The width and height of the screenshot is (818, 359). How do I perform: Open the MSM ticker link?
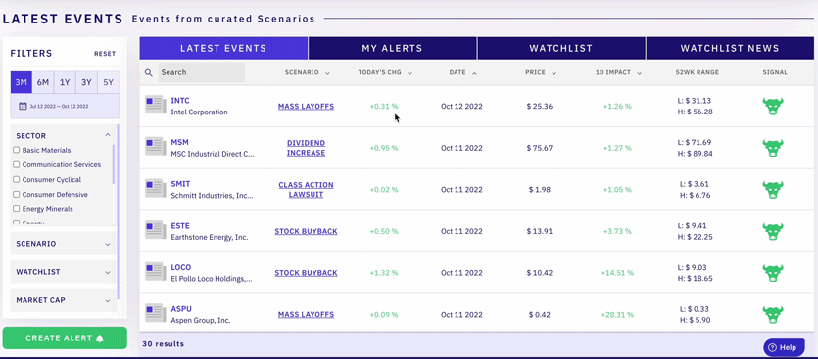pyautogui.click(x=180, y=142)
